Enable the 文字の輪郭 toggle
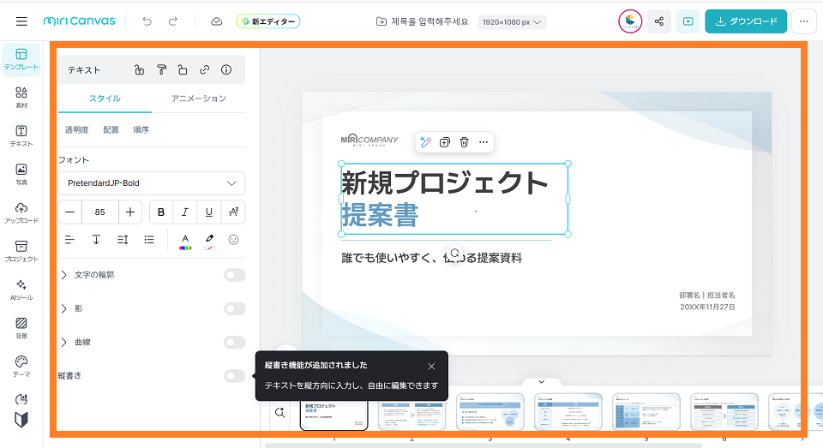823x448 pixels. (x=234, y=275)
